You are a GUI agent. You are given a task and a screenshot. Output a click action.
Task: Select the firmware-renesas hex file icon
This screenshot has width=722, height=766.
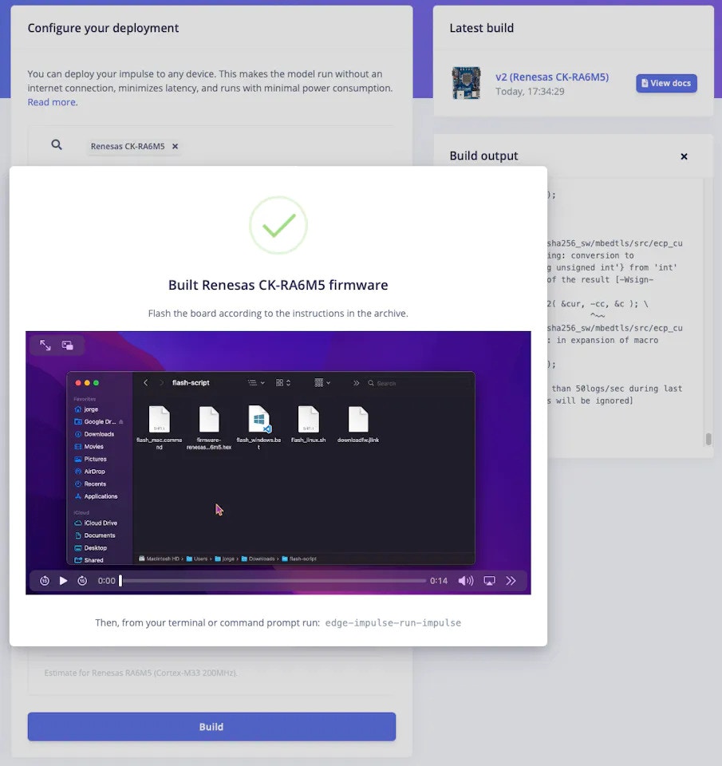pos(209,419)
